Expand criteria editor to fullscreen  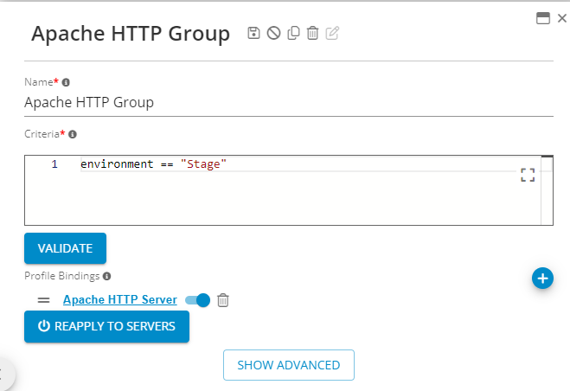(x=528, y=176)
